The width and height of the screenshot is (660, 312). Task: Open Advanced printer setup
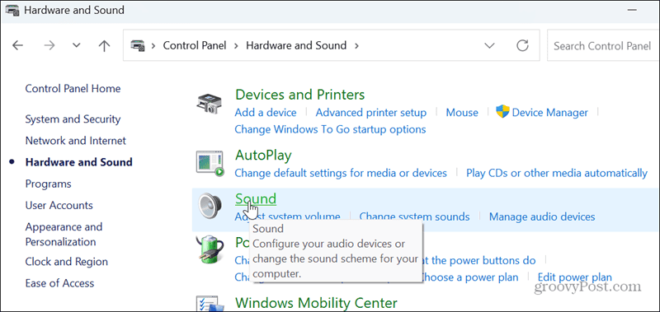tap(370, 113)
